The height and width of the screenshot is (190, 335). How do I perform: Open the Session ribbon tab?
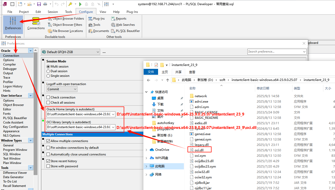53,12
